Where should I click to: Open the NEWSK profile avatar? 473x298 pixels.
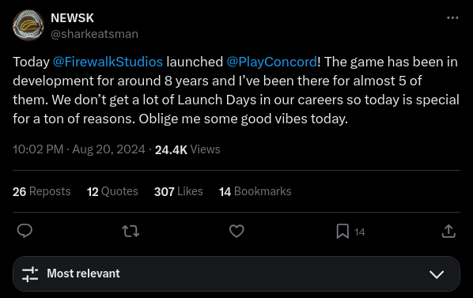click(28, 25)
